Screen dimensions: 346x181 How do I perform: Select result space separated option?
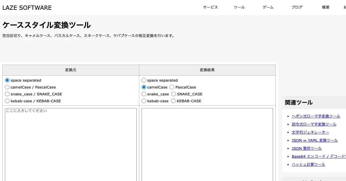point(144,80)
